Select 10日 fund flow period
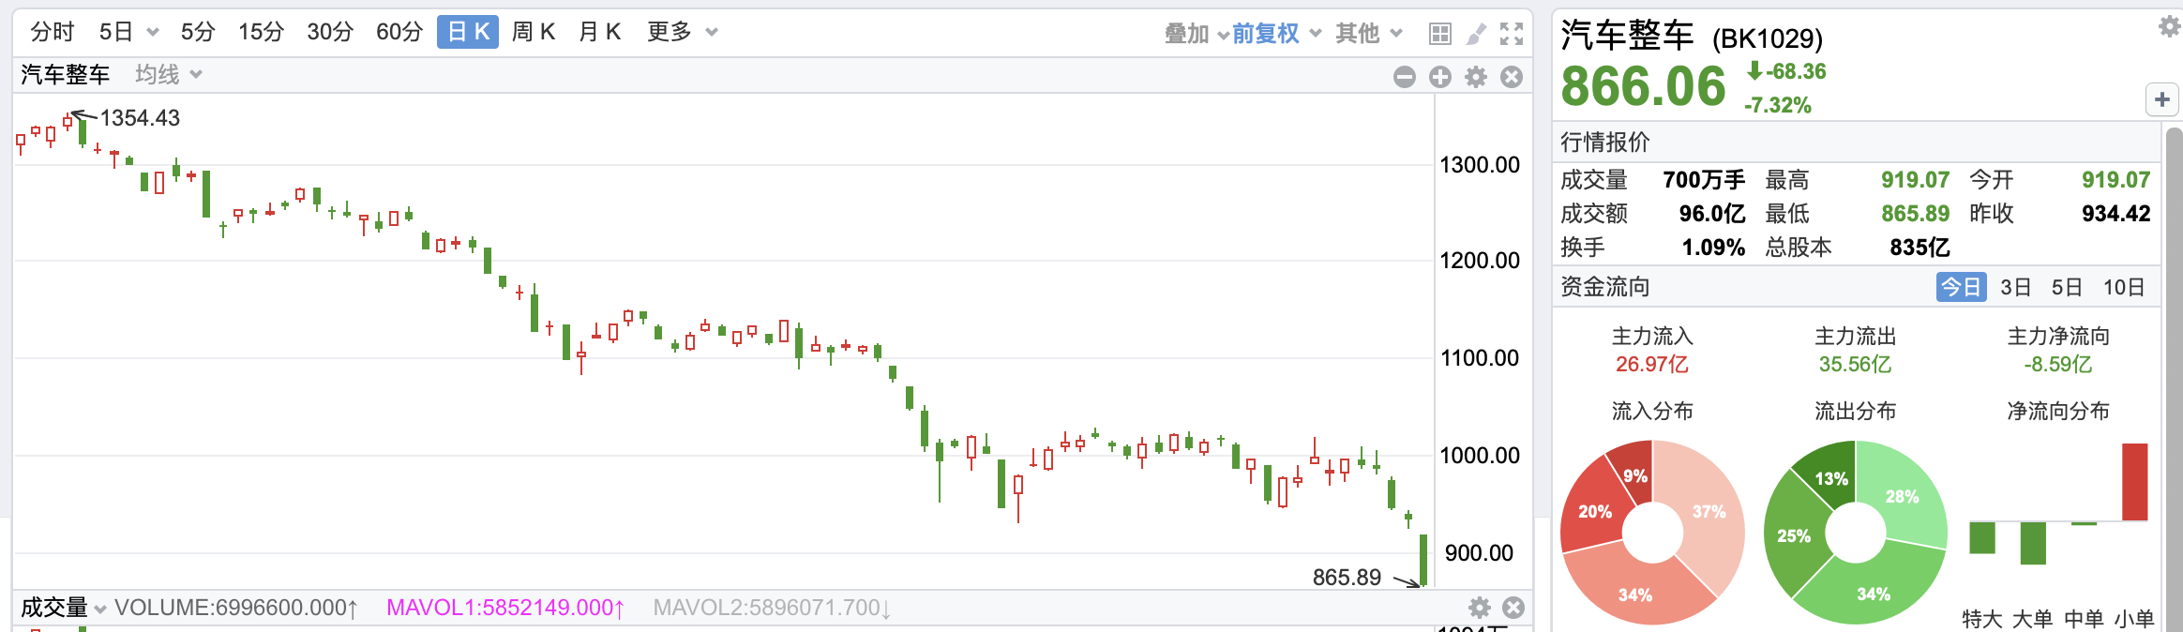 pyautogui.click(x=2124, y=287)
